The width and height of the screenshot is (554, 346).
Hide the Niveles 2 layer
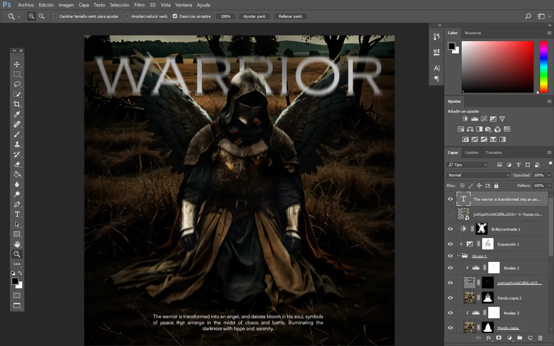(450, 268)
